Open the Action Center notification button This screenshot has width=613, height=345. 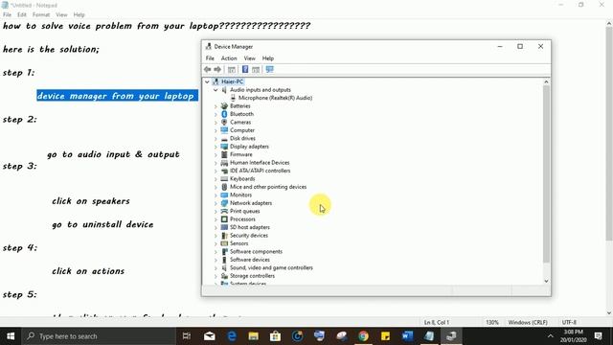[598, 336]
